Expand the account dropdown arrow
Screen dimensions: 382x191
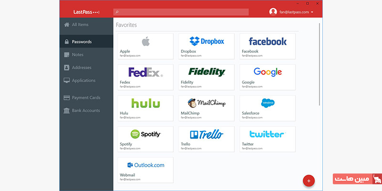(312, 12)
